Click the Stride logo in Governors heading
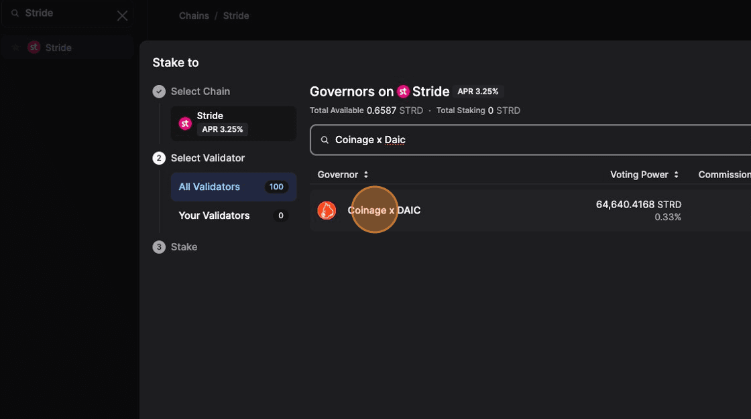Viewport: 751px width, 419px height. click(x=403, y=92)
